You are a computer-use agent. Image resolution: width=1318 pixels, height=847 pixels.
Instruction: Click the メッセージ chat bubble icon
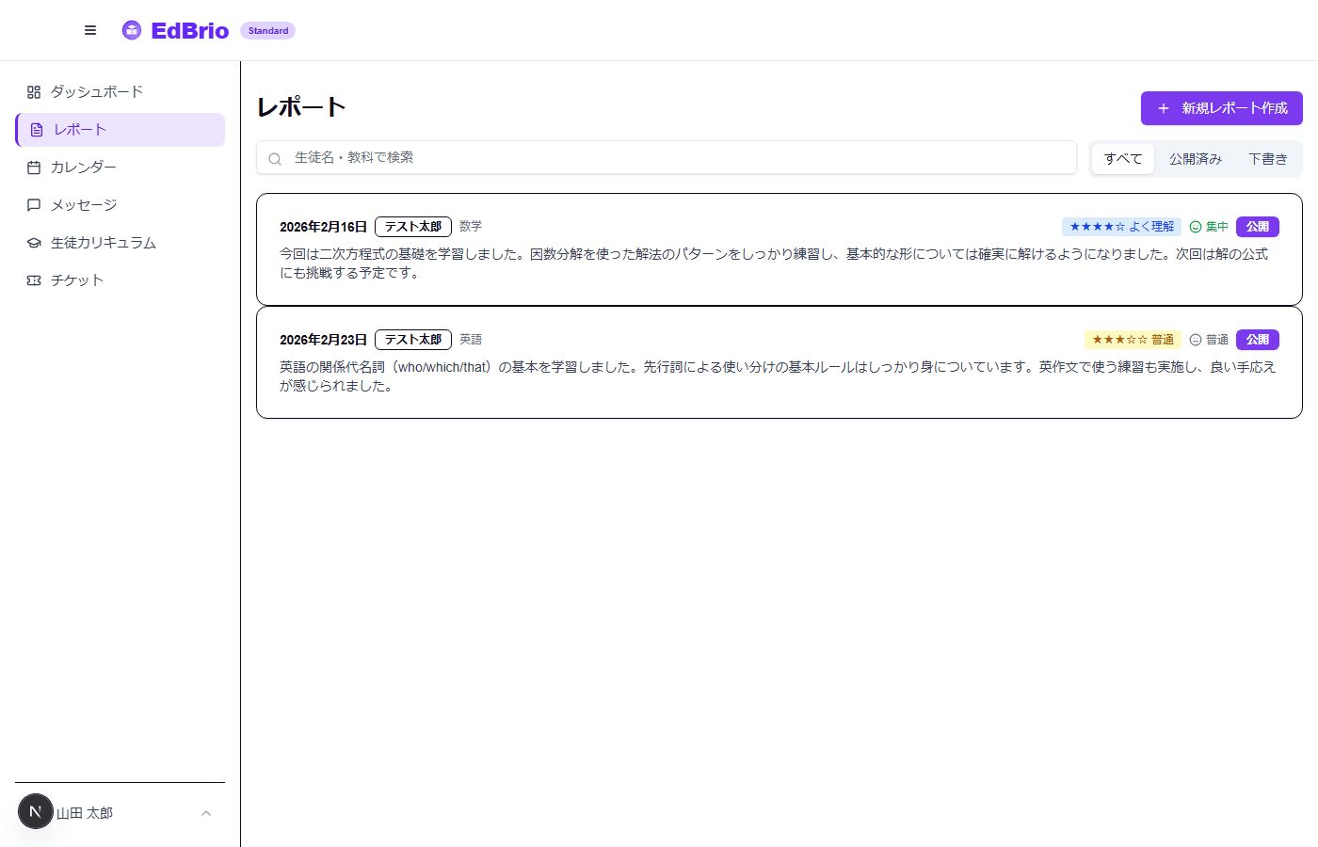[34, 204]
